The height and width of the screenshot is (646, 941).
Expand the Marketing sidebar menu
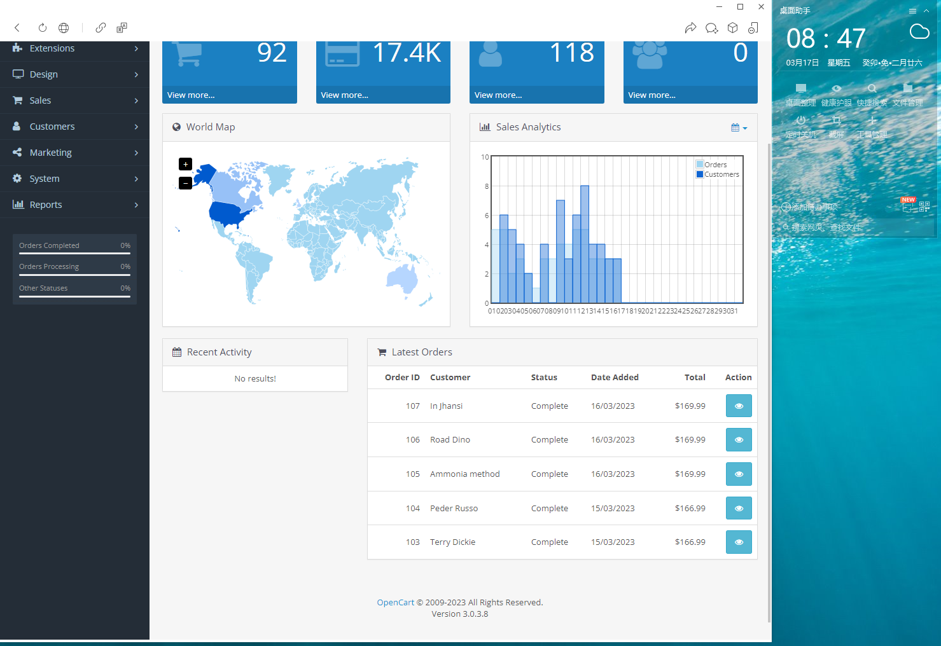(x=74, y=153)
